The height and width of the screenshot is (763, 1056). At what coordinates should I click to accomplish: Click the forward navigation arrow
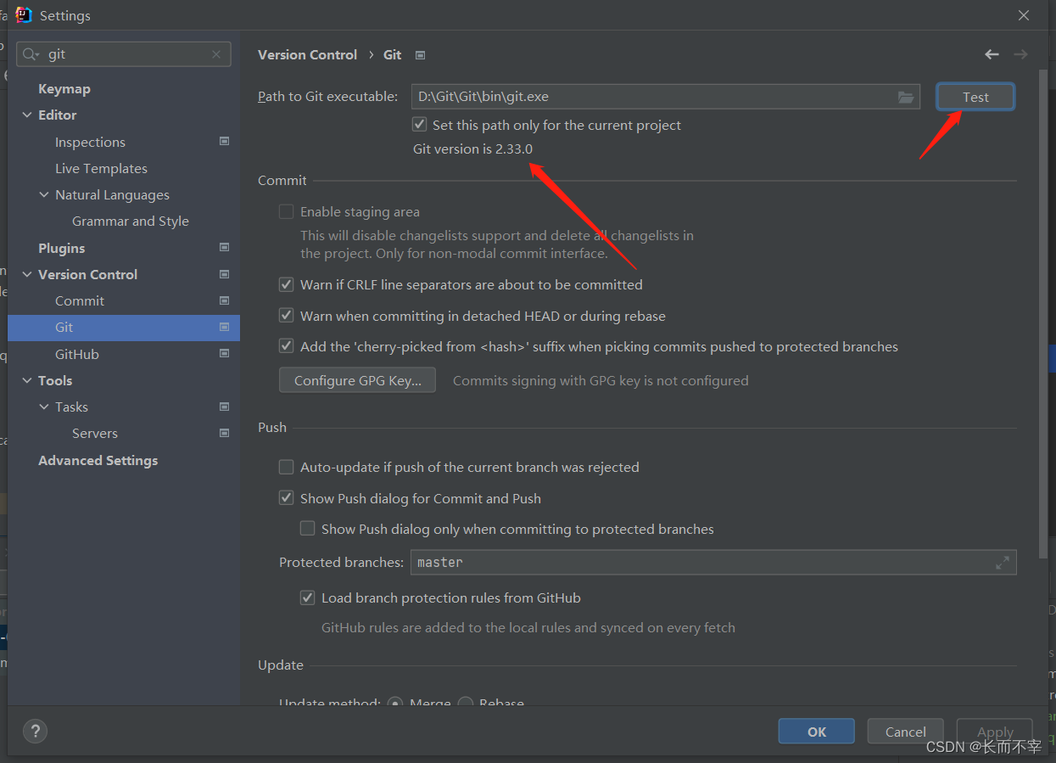point(1020,54)
